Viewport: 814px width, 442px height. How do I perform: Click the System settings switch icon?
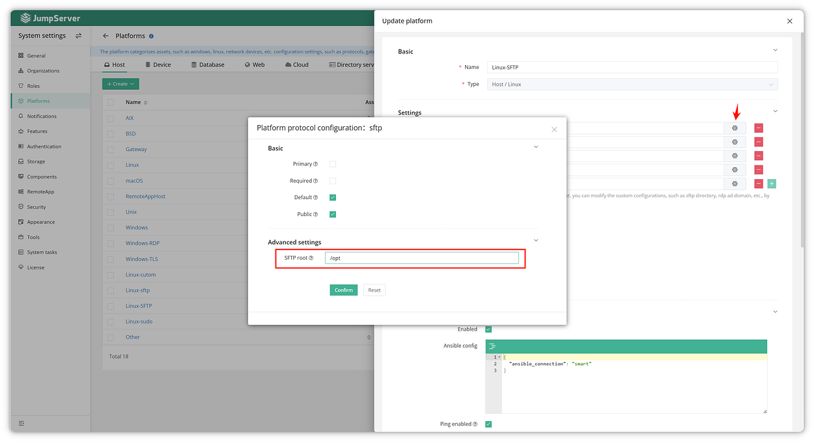coord(79,36)
